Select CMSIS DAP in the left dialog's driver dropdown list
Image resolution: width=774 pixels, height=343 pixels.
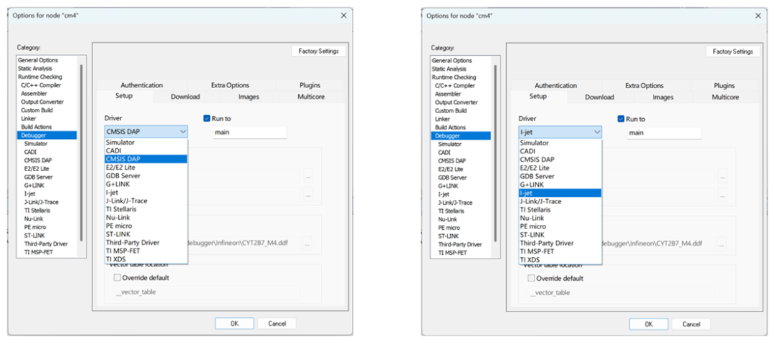146,159
